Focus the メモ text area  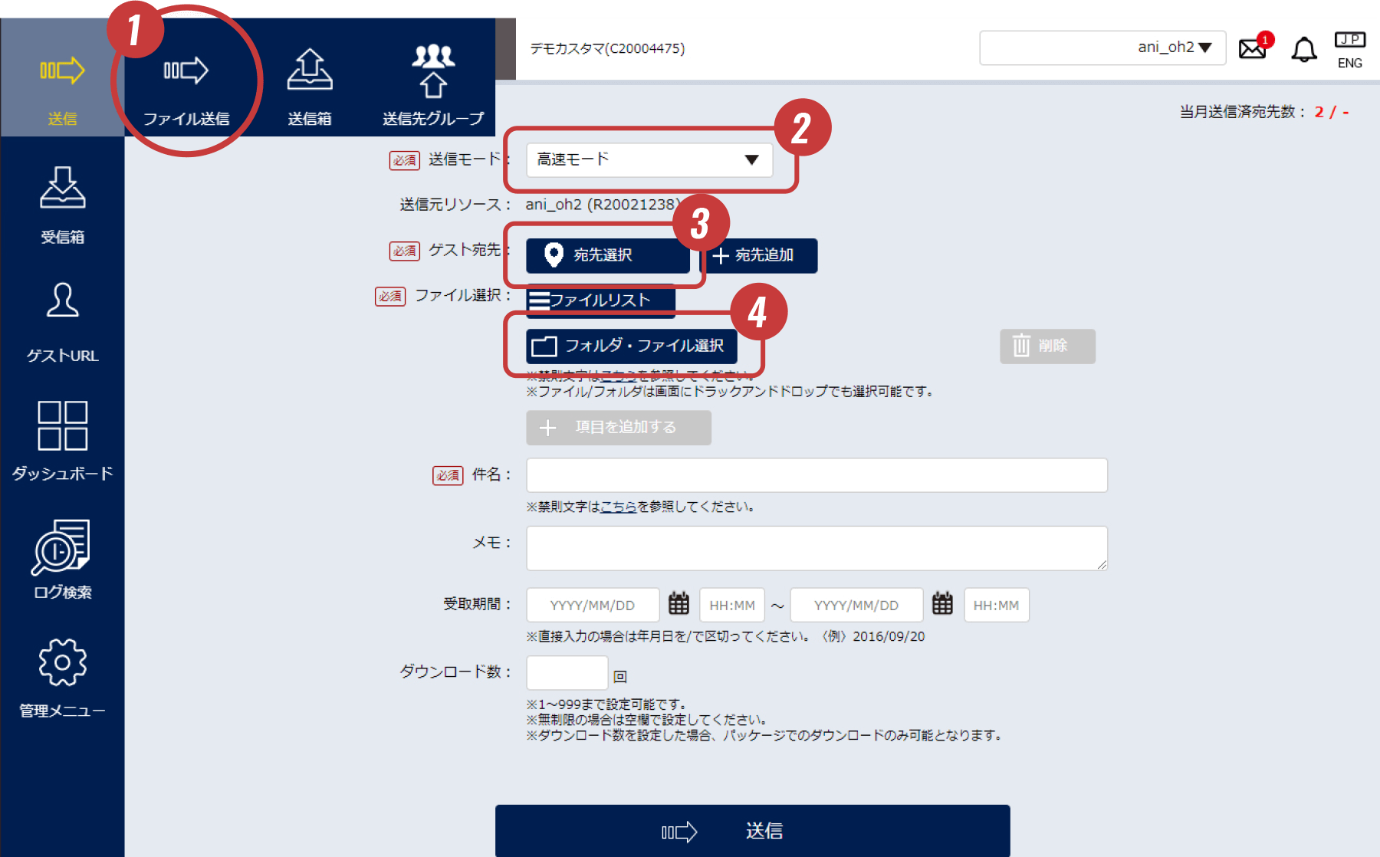click(x=816, y=548)
